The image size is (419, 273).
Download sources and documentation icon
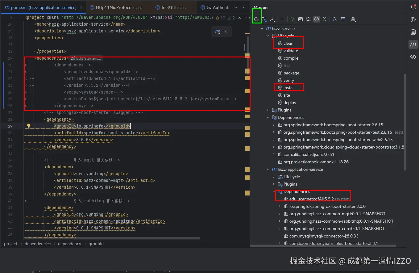point(272,19)
